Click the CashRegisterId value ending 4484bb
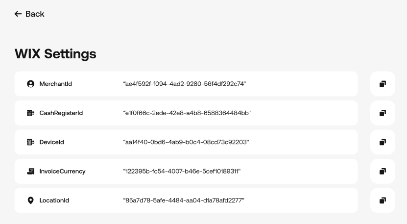The image size is (407, 224). pyautogui.click(x=187, y=113)
